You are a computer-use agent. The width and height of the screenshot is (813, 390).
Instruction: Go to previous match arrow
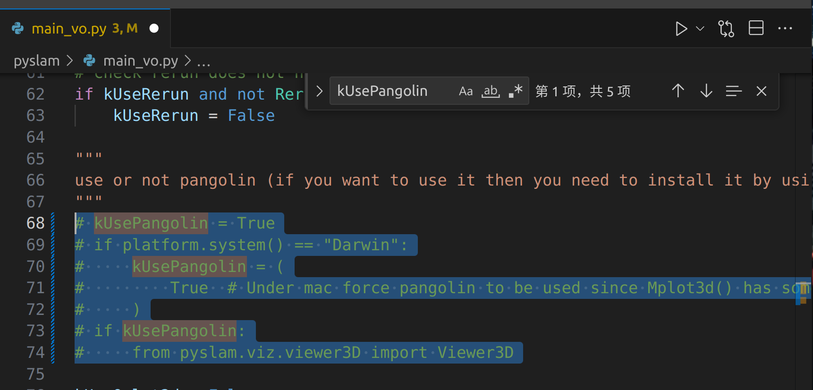[x=678, y=91]
